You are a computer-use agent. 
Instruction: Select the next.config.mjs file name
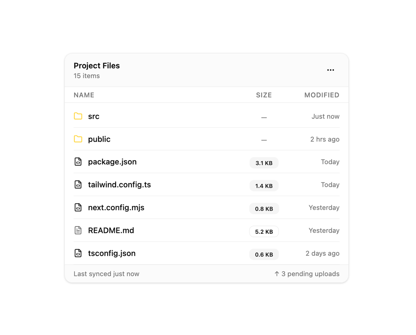[116, 208]
